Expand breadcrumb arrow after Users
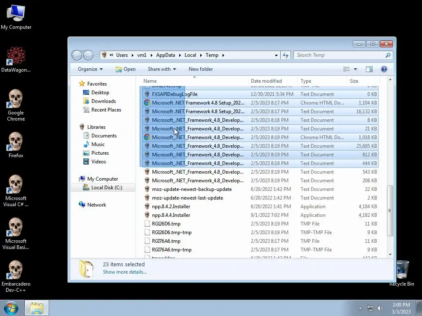The image size is (422, 316). 132,55
